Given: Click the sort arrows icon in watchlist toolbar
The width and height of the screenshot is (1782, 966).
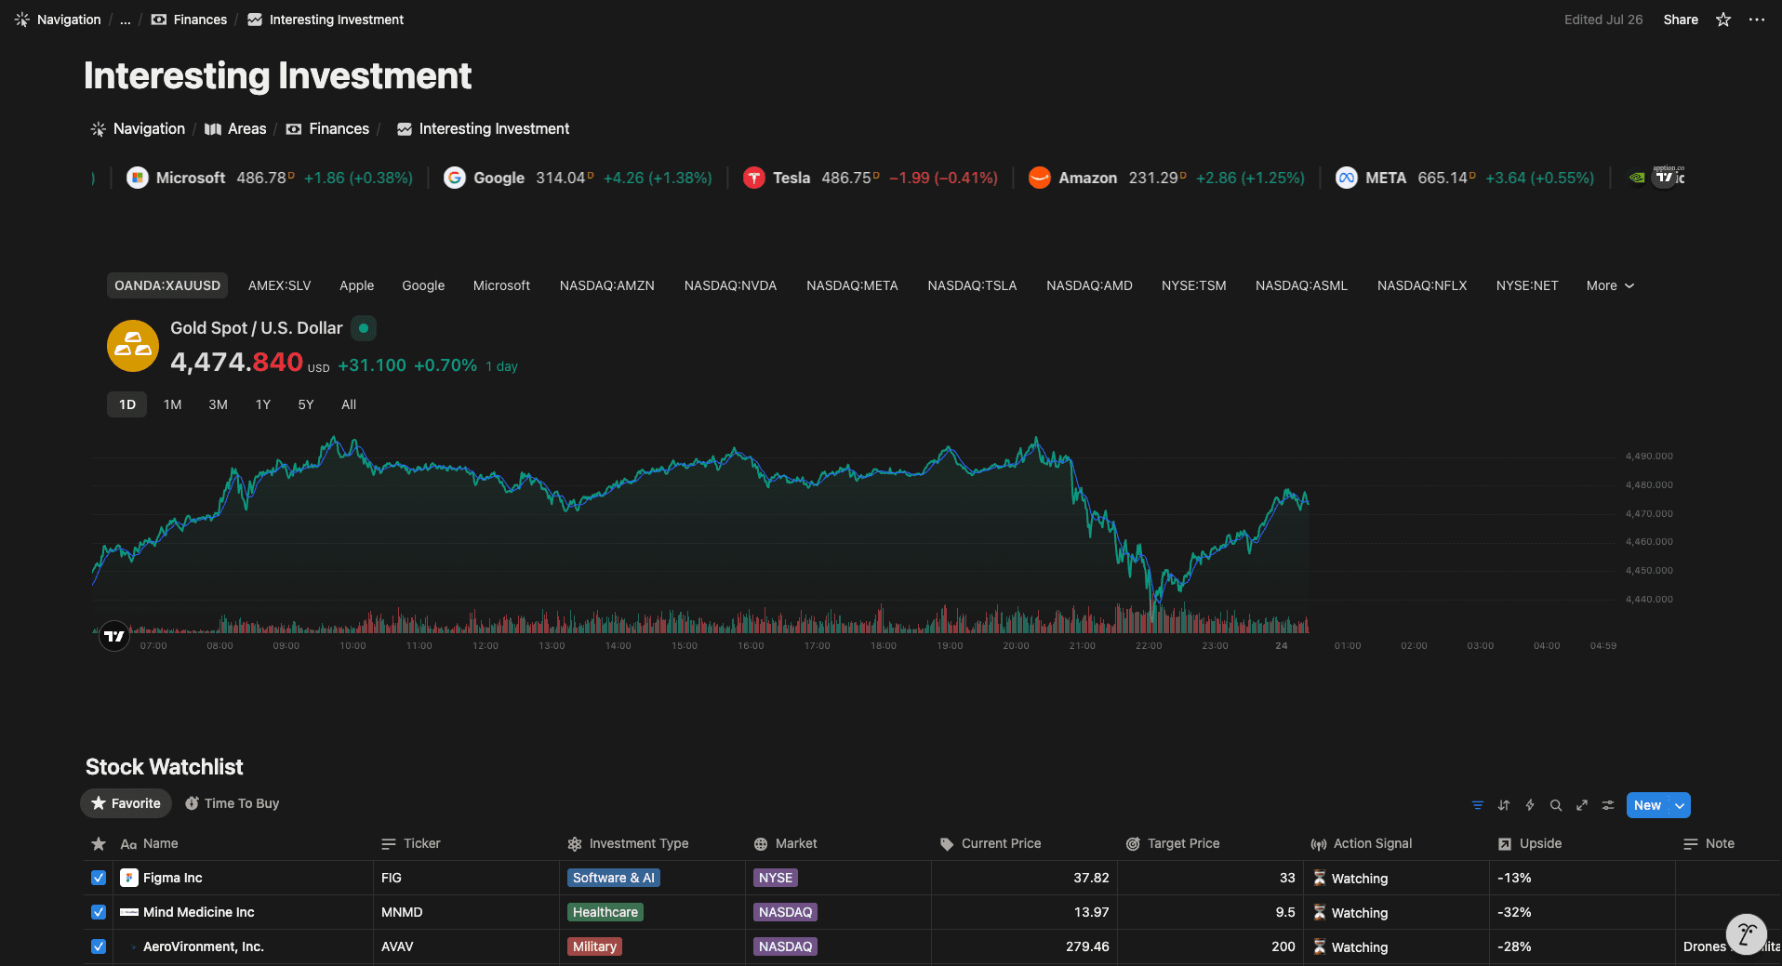Looking at the screenshot, I should click(x=1504, y=805).
